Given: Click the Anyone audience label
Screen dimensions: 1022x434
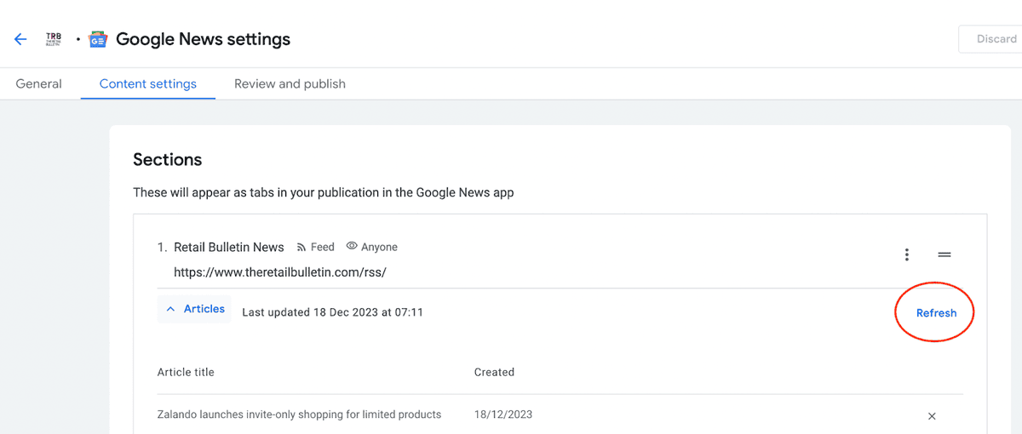Looking at the screenshot, I should coord(379,248).
